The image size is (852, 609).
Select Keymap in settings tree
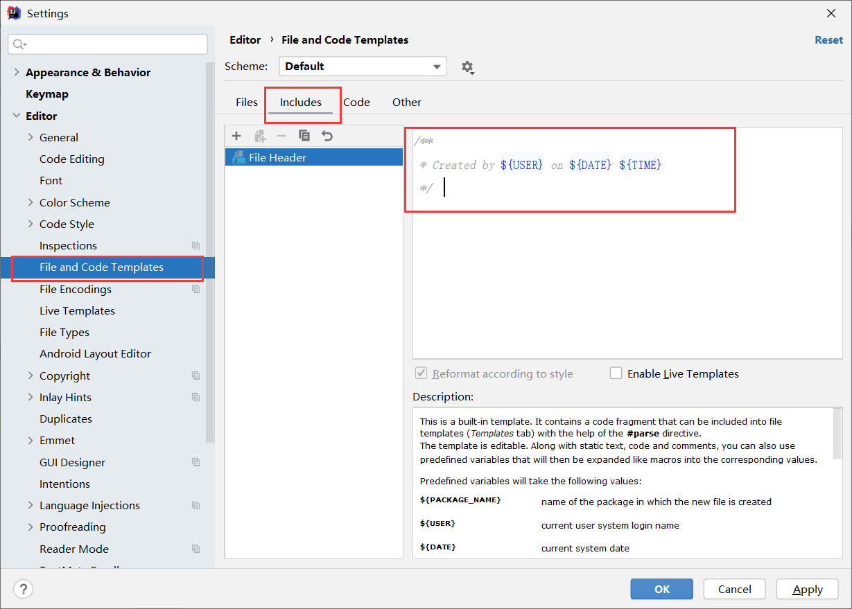(47, 94)
